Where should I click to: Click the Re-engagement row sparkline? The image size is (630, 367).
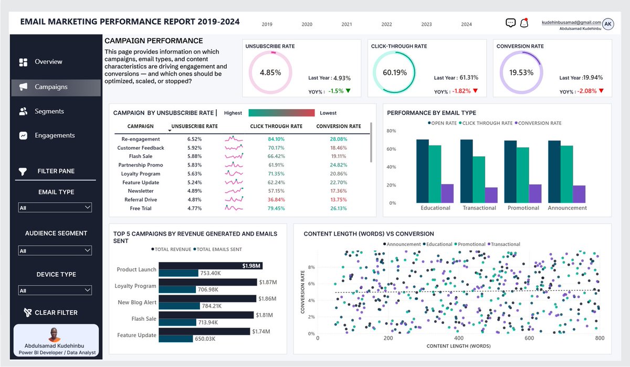click(234, 139)
